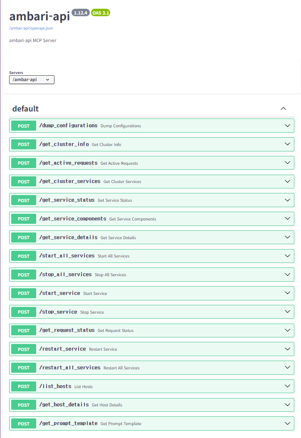Click the 'Restart All Services' summary text
This screenshot has height=438, width=301.
tap(121, 368)
